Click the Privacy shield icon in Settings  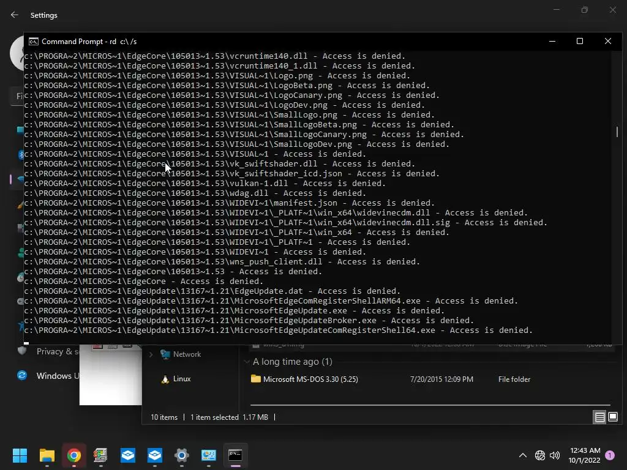tap(22, 351)
